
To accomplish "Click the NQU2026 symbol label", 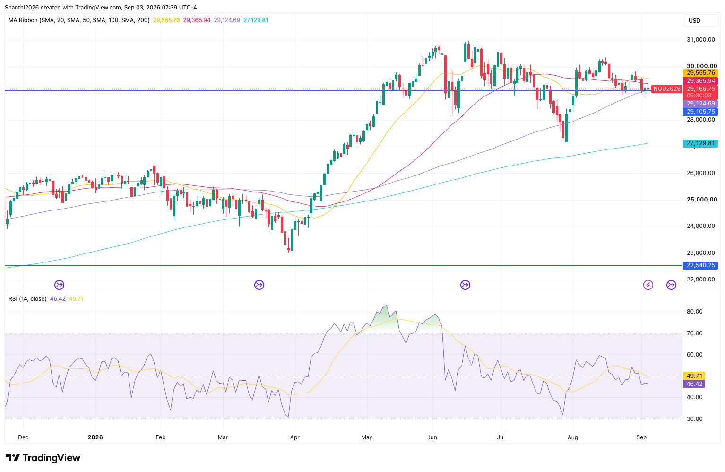I will (x=666, y=89).
